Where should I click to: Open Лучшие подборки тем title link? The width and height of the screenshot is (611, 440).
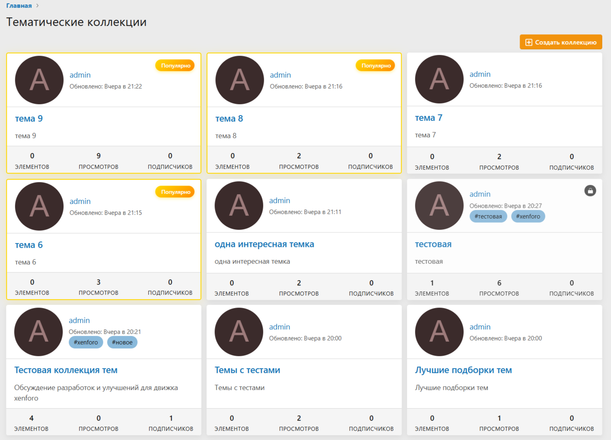coord(463,370)
